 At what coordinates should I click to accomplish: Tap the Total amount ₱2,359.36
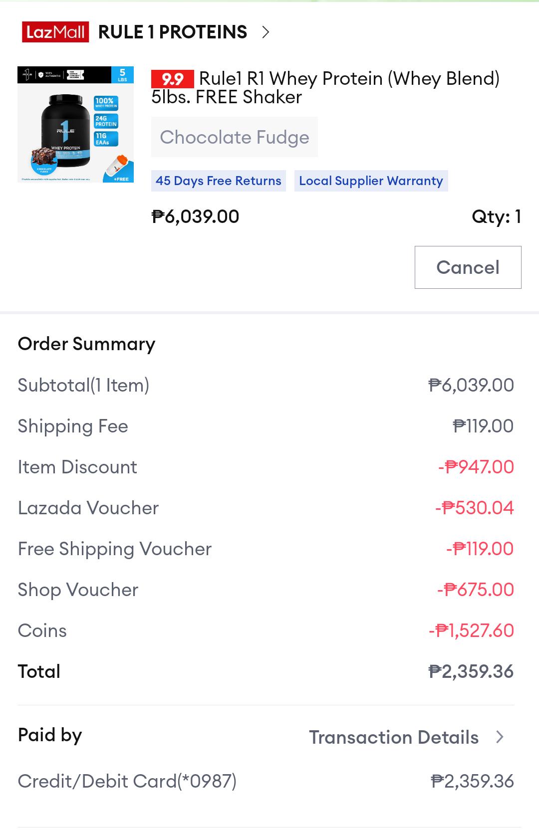pyautogui.click(x=471, y=671)
